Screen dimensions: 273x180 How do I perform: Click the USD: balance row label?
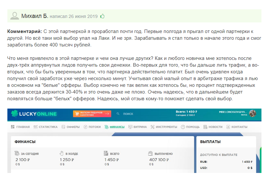pos(204,168)
